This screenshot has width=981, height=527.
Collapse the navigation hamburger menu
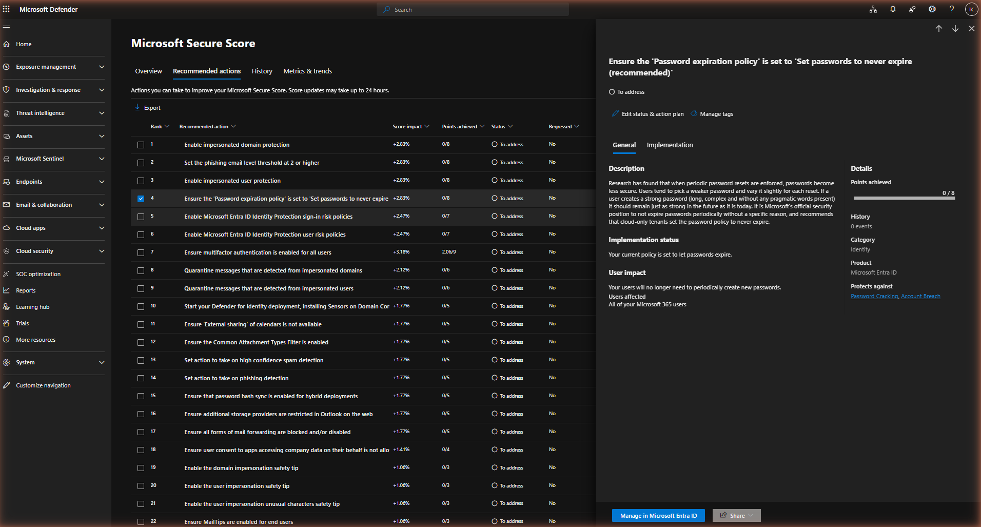[6, 28]
